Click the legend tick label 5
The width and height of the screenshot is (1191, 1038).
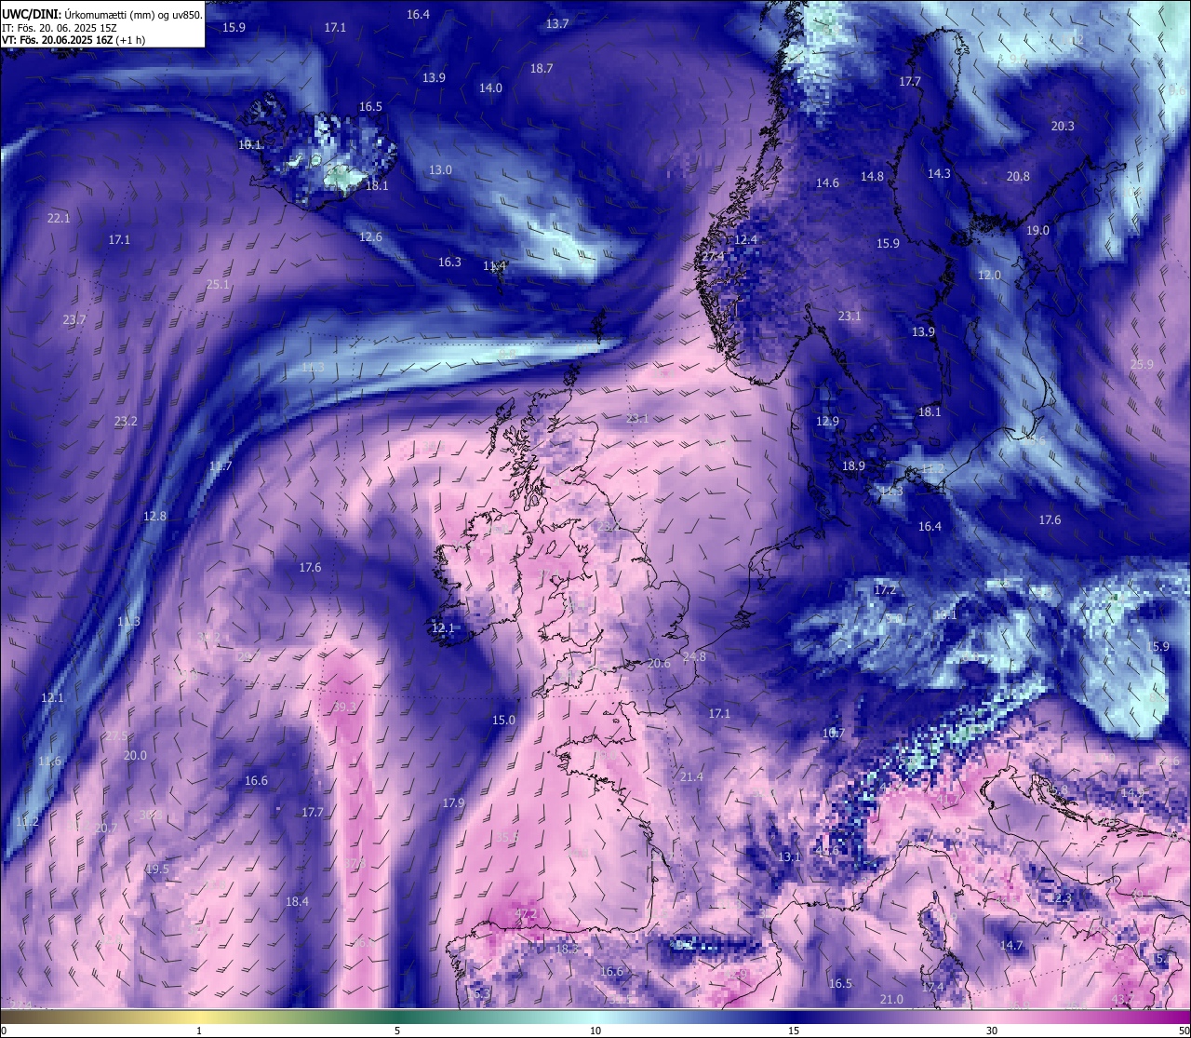(397, 1031)
